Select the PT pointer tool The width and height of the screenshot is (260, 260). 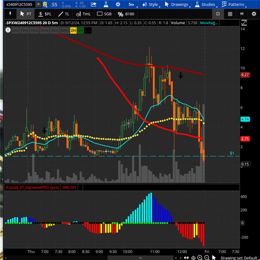coord(25,14)
